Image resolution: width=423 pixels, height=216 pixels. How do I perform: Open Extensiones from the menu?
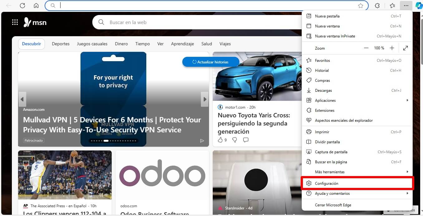(357, 110)
